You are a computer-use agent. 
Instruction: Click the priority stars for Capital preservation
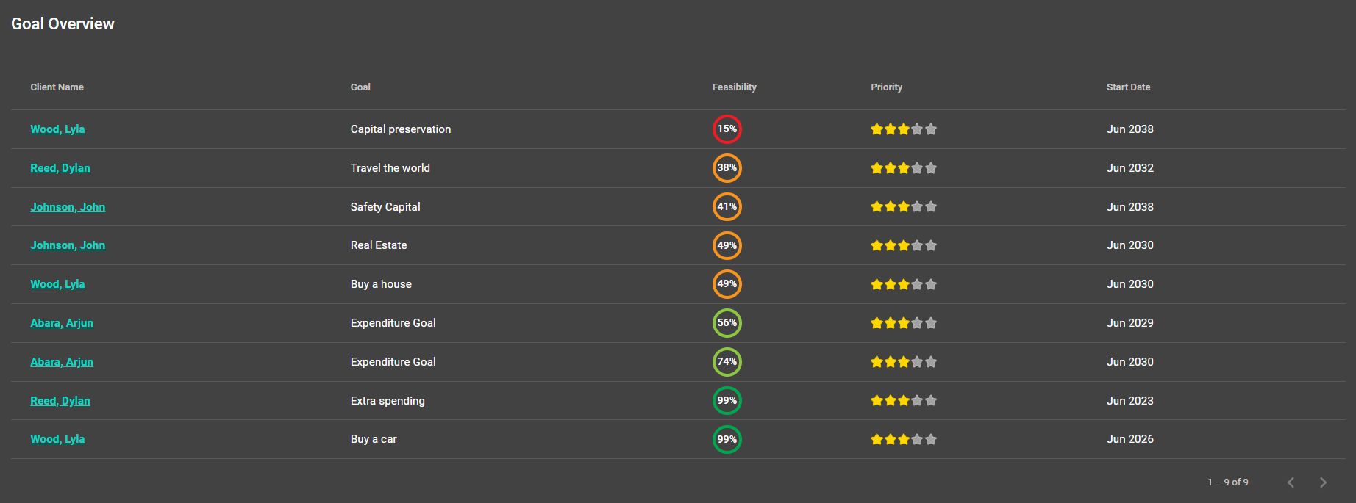point(903,129)
